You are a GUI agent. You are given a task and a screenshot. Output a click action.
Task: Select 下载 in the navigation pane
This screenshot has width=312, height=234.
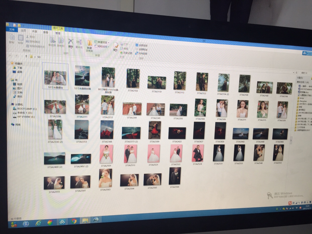pyautogui.click(x=18, y=68)
